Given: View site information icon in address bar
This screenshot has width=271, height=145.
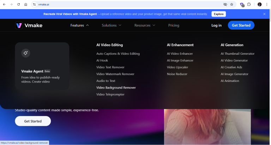Looking at the screenshot, I should (34, 5).
